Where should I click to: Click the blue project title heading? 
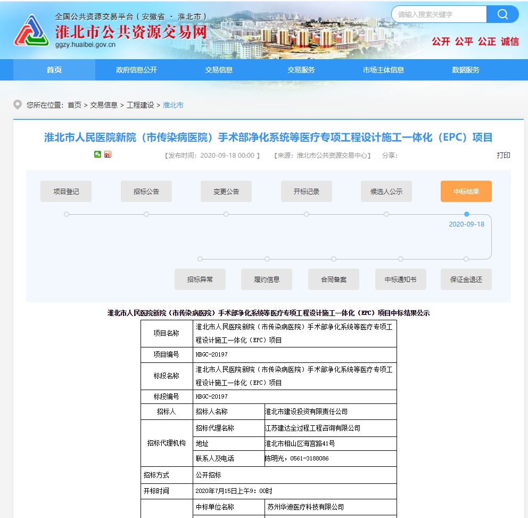tap(268, 137)
